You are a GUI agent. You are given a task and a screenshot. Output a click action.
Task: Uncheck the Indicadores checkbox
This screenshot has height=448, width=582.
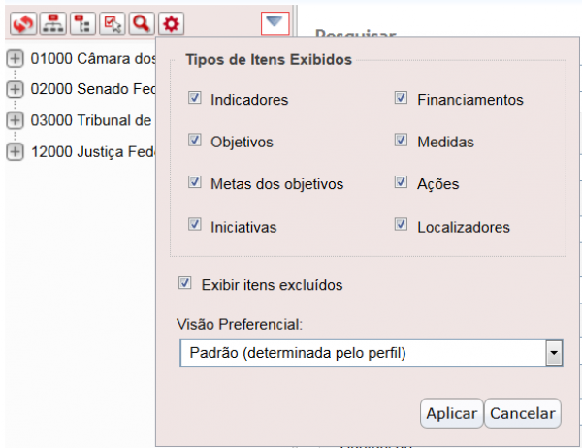tap(195, 99)
